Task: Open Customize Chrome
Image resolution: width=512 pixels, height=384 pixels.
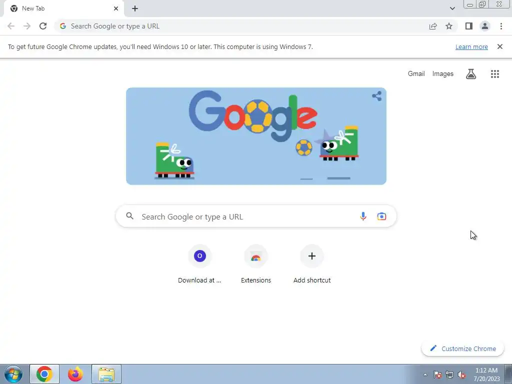Action: [462, 348]
